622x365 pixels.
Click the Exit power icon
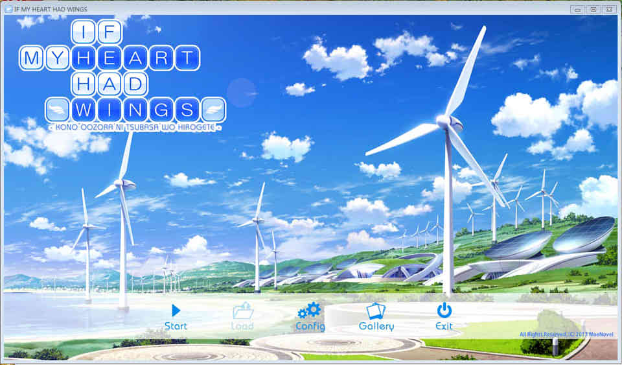[x=444, y=310]
